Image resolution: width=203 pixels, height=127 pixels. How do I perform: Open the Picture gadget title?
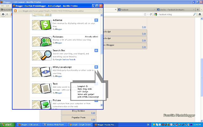pyautogui.click(x=57, y=100)
